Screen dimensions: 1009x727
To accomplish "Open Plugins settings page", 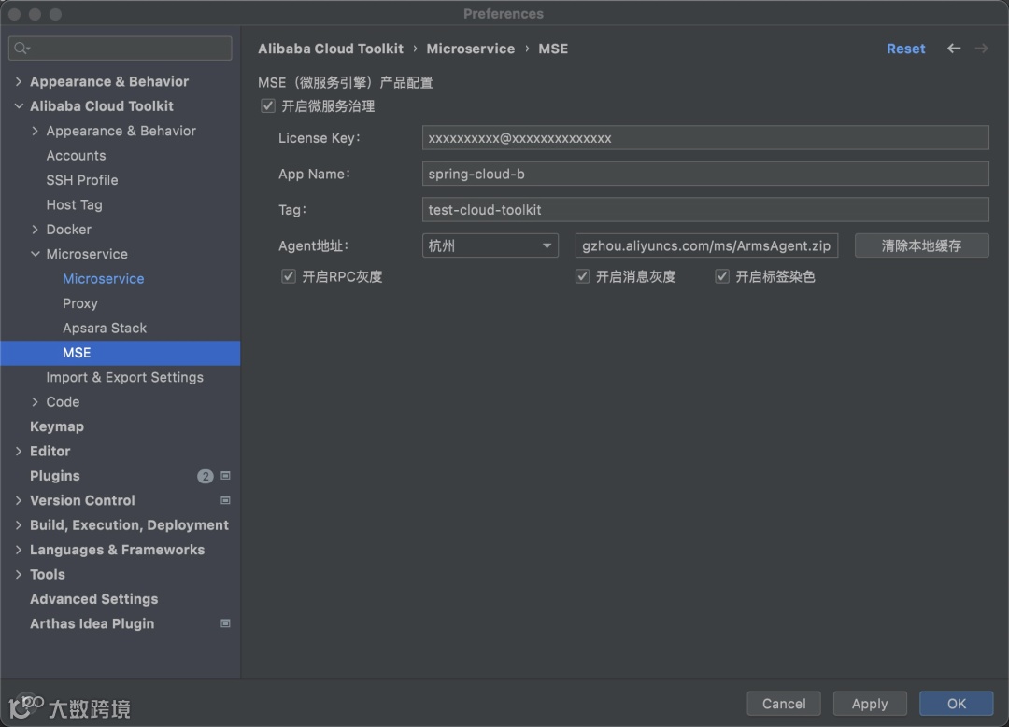I will (x=55, y=476).
